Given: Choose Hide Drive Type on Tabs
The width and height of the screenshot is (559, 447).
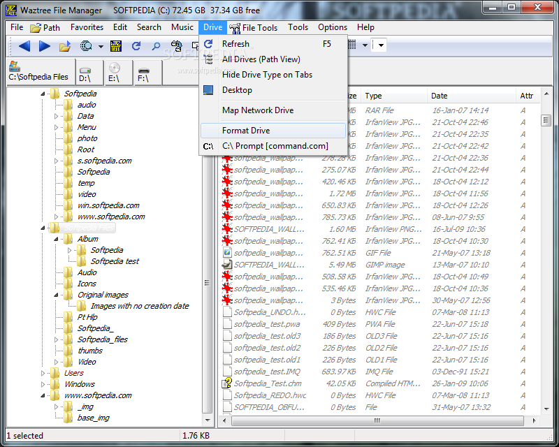Looking at the screenshot, I should [273, 75].
